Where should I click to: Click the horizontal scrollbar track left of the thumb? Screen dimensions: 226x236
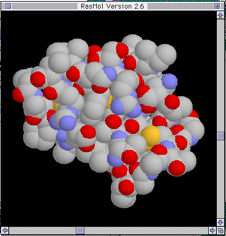(43, 230)
